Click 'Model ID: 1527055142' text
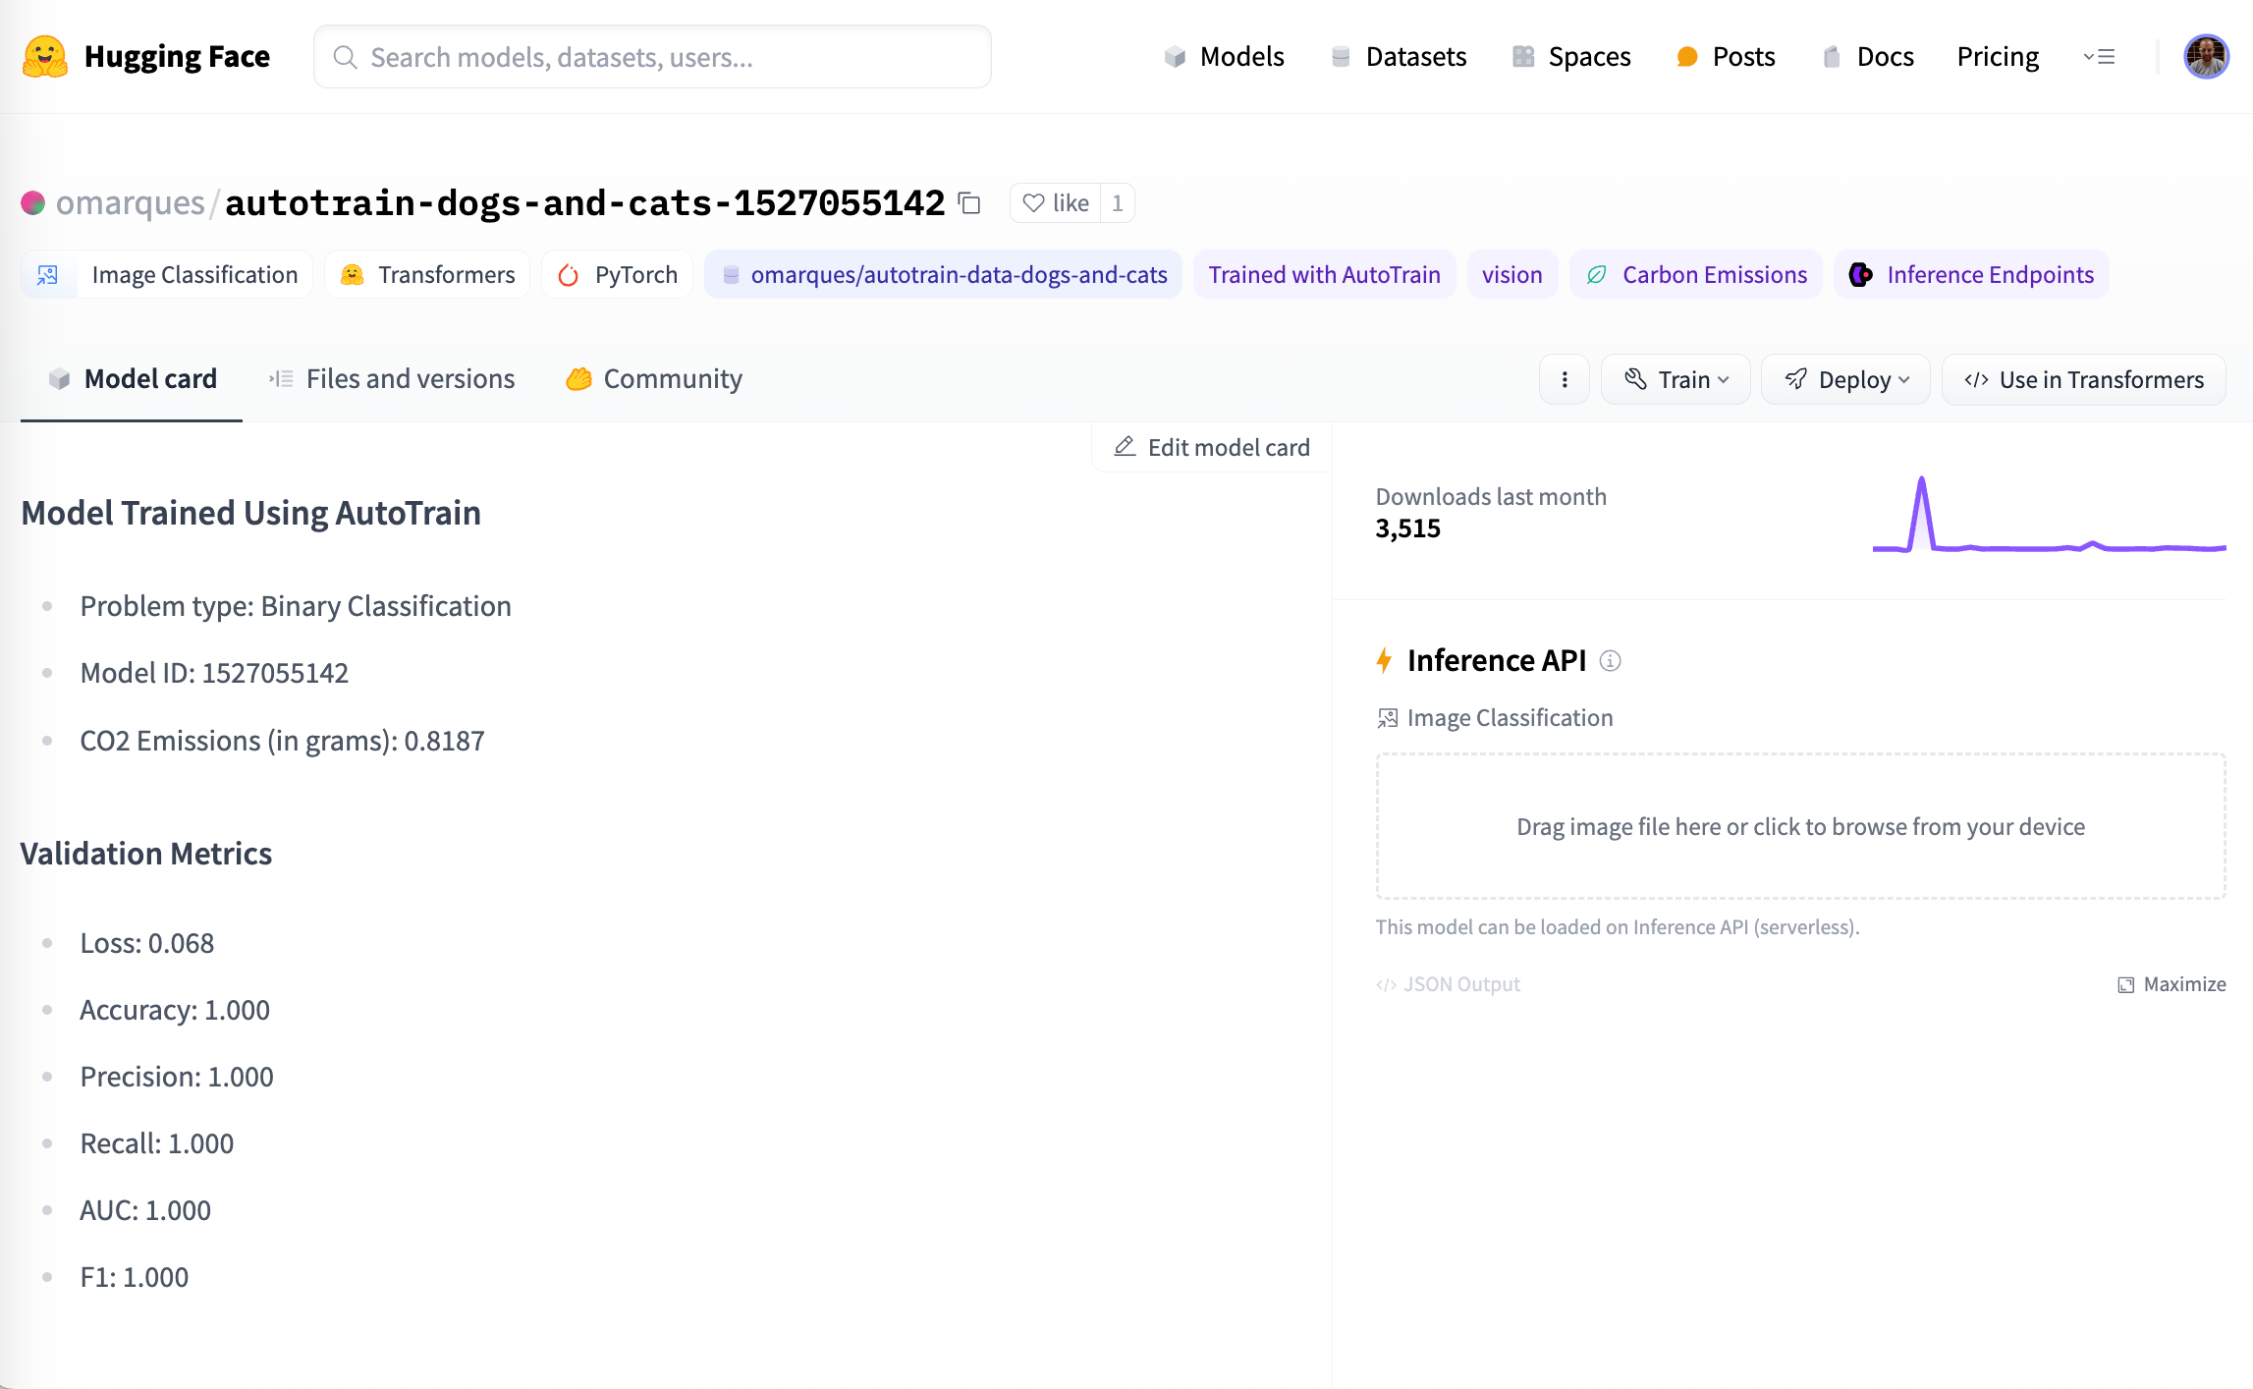2253x1389 pixels. [x=214, y=674]
